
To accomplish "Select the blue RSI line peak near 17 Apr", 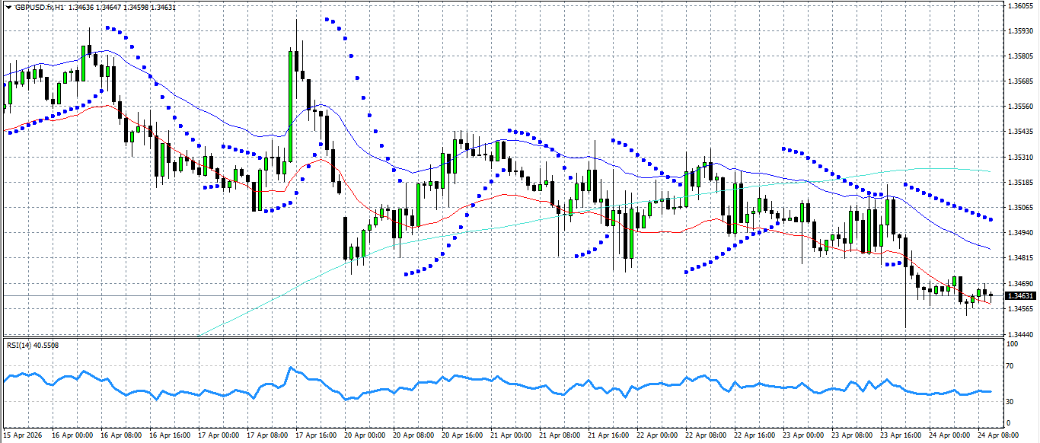I will pyautogui.click(x=290, y=367).
